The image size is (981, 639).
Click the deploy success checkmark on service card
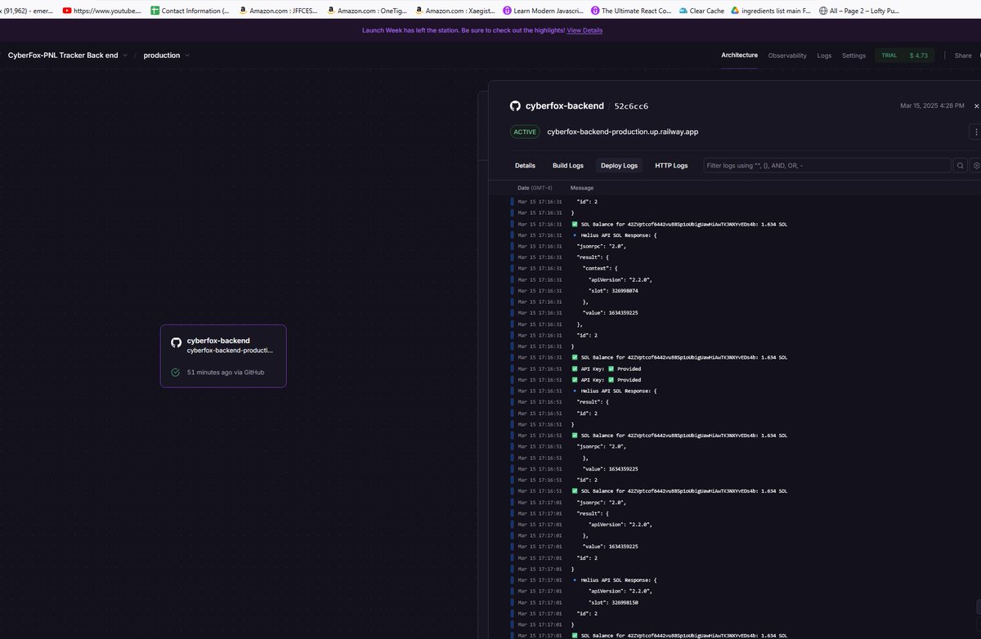(x=176, y=372)
